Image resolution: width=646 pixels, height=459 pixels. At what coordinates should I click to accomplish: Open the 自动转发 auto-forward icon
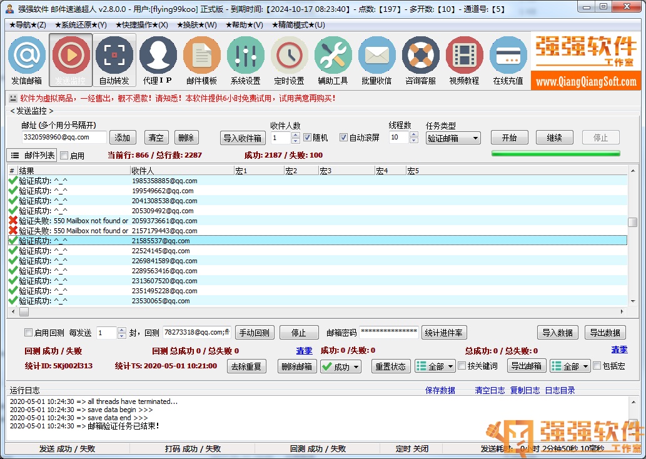[x=114, y=60]
